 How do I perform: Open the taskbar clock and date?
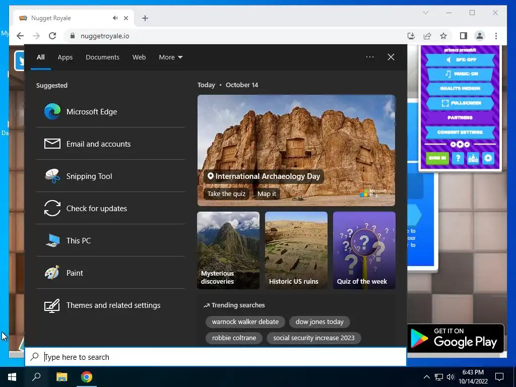point(473,376)
